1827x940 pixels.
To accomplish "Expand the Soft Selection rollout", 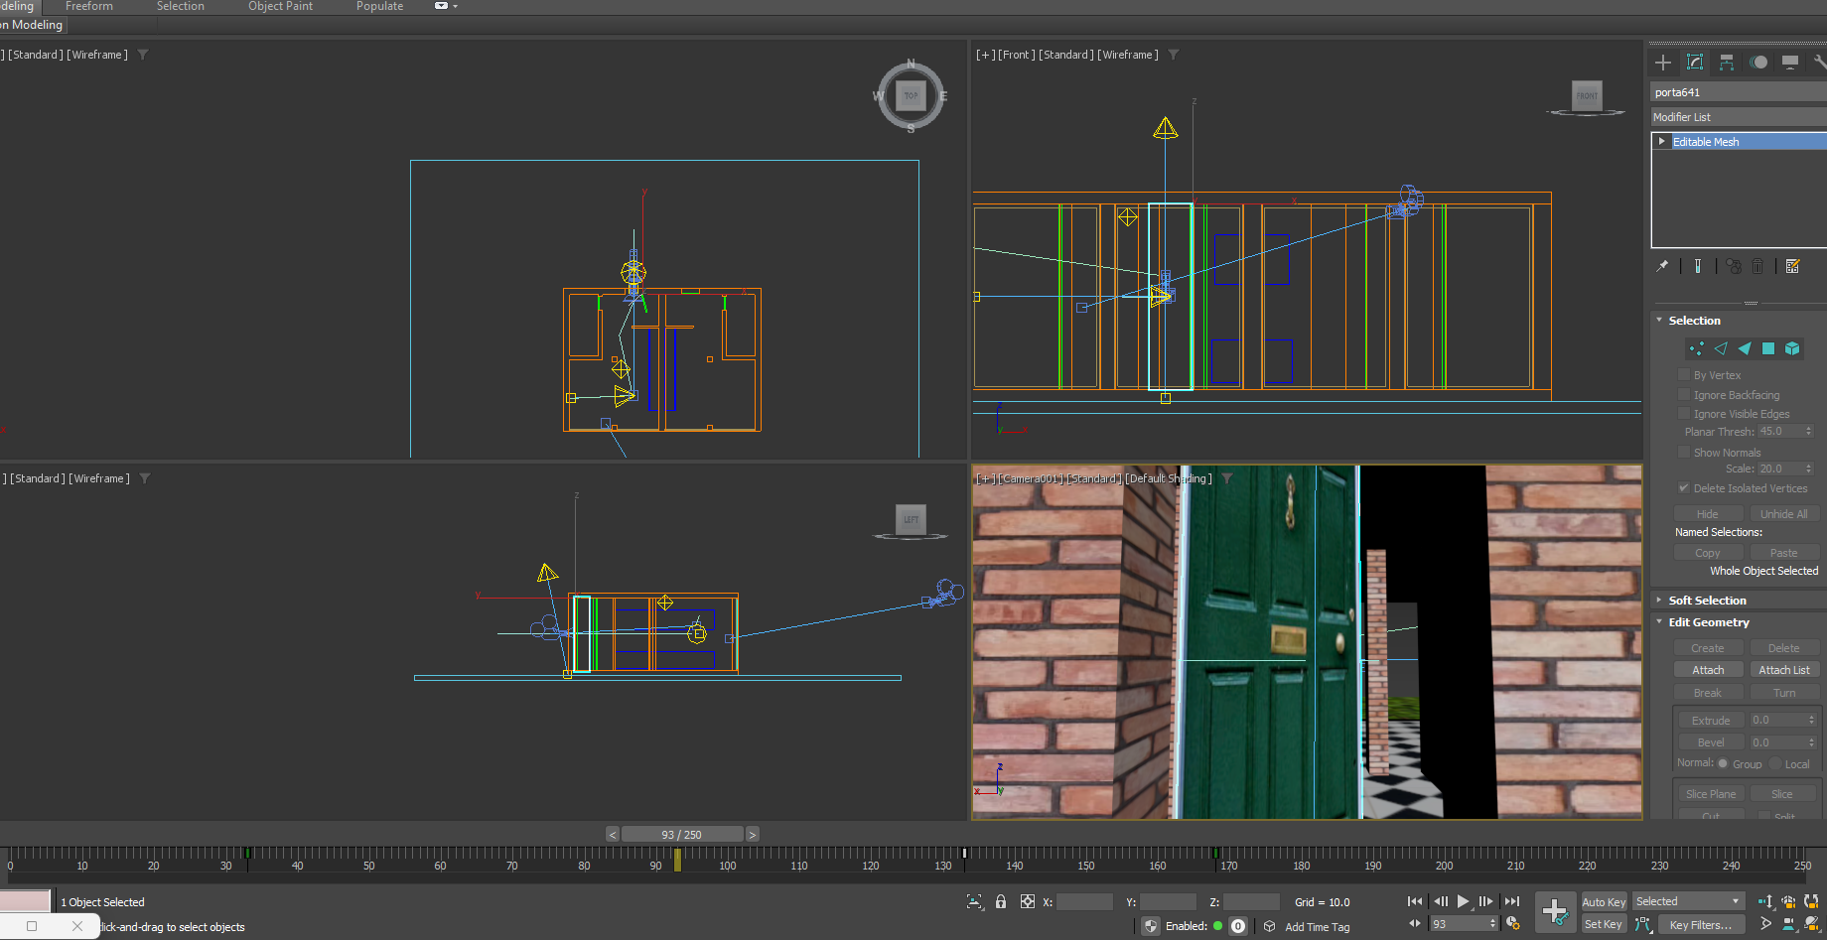I will click(1707, 601).
